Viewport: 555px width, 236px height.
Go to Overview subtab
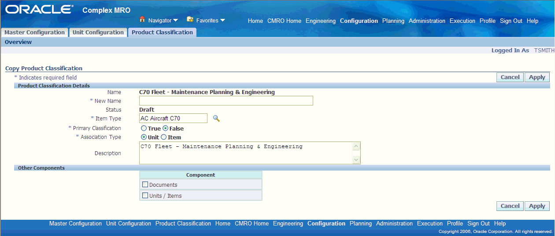(x=18, y=42)
